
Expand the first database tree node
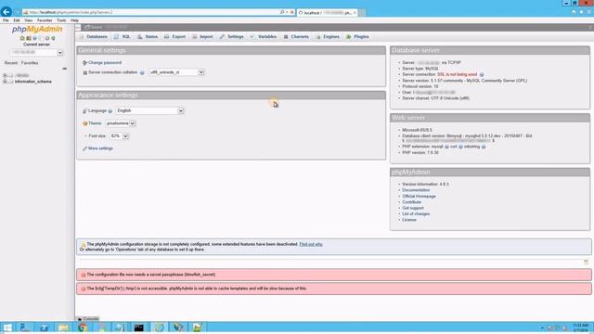5,75
